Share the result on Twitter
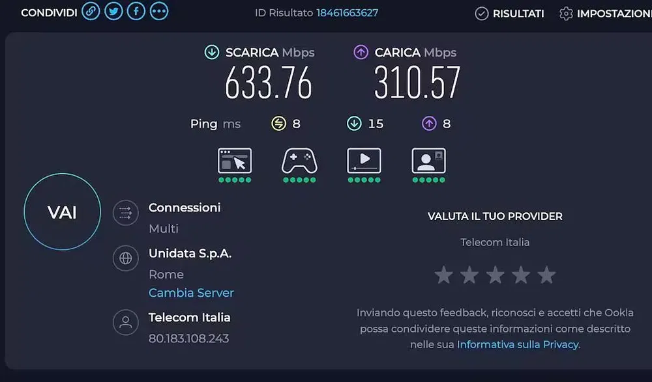This screenshot has width=652, height=382. pos(113,11)
